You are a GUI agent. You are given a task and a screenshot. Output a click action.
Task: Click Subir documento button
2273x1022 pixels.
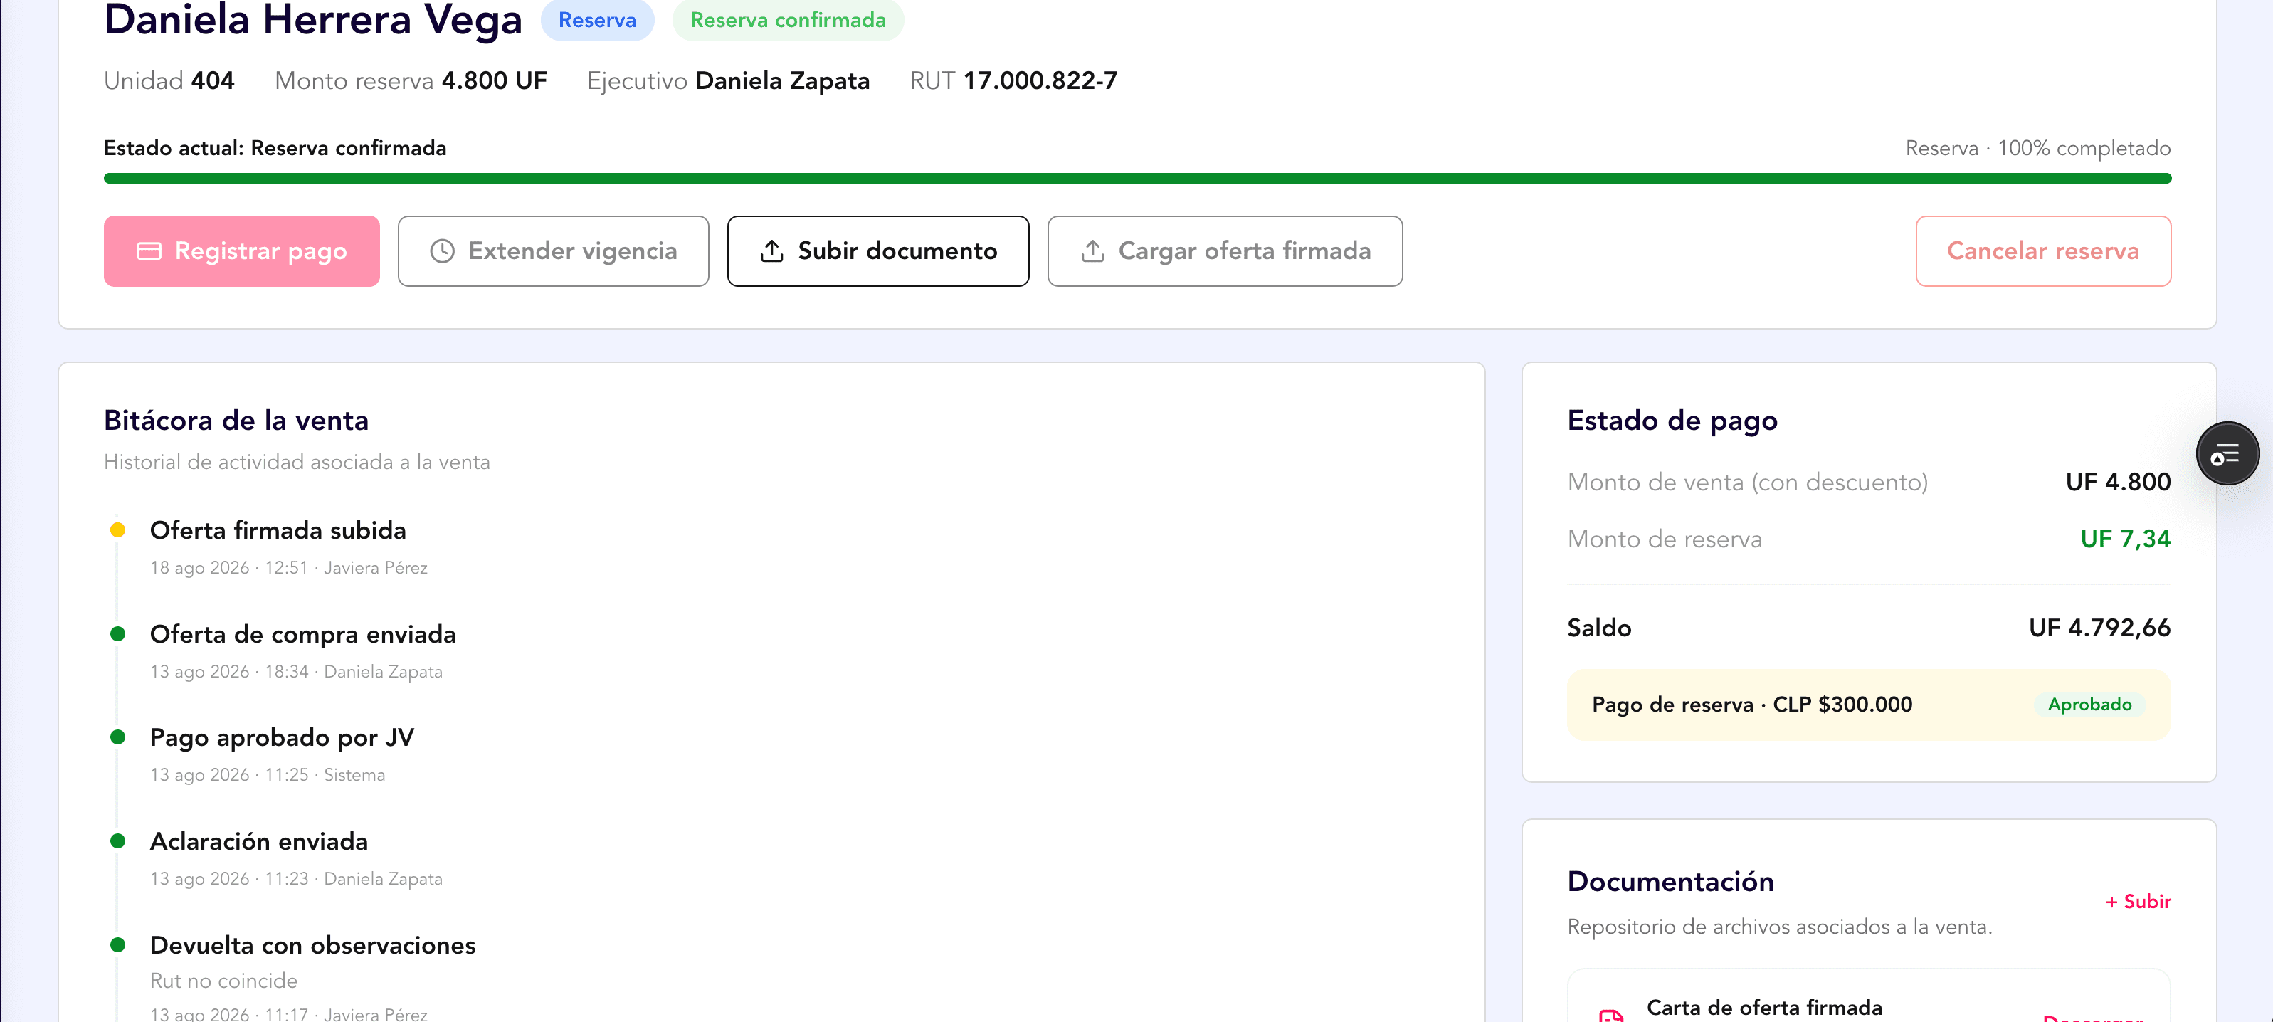(x=878, y=251)
